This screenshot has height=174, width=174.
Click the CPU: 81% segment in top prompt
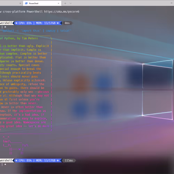click(25, 23)
